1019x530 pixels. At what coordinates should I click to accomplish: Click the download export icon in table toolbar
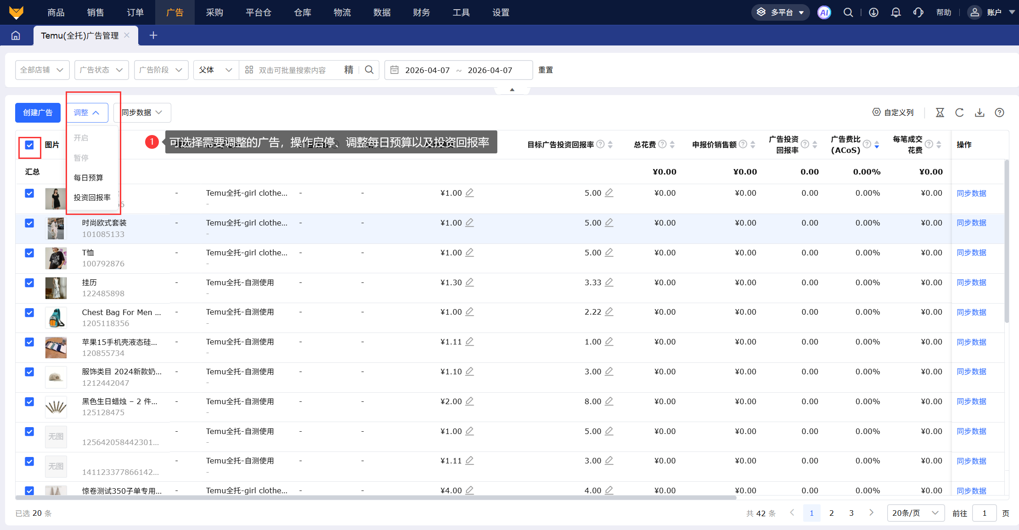click(980, 113)
